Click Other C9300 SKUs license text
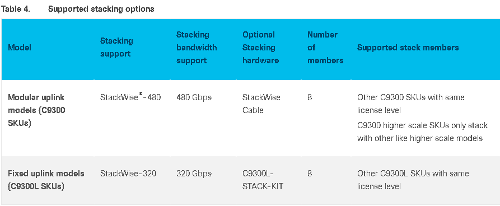500x206 pixels. (x=411, y=104)
